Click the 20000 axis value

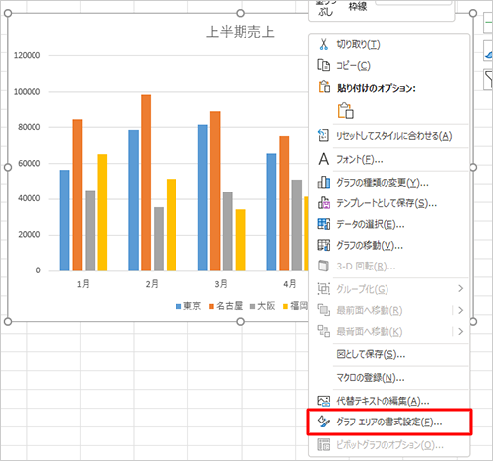tap(29, 235)
